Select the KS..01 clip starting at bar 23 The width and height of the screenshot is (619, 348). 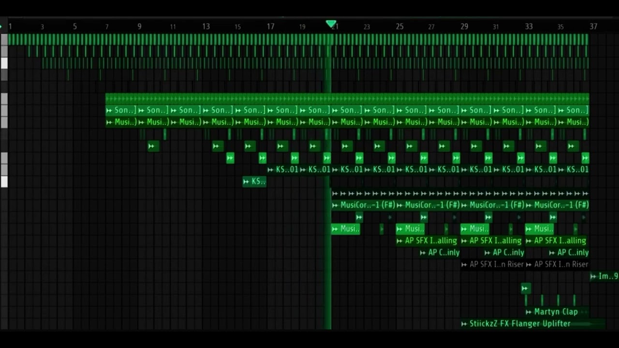coord(380,170)
